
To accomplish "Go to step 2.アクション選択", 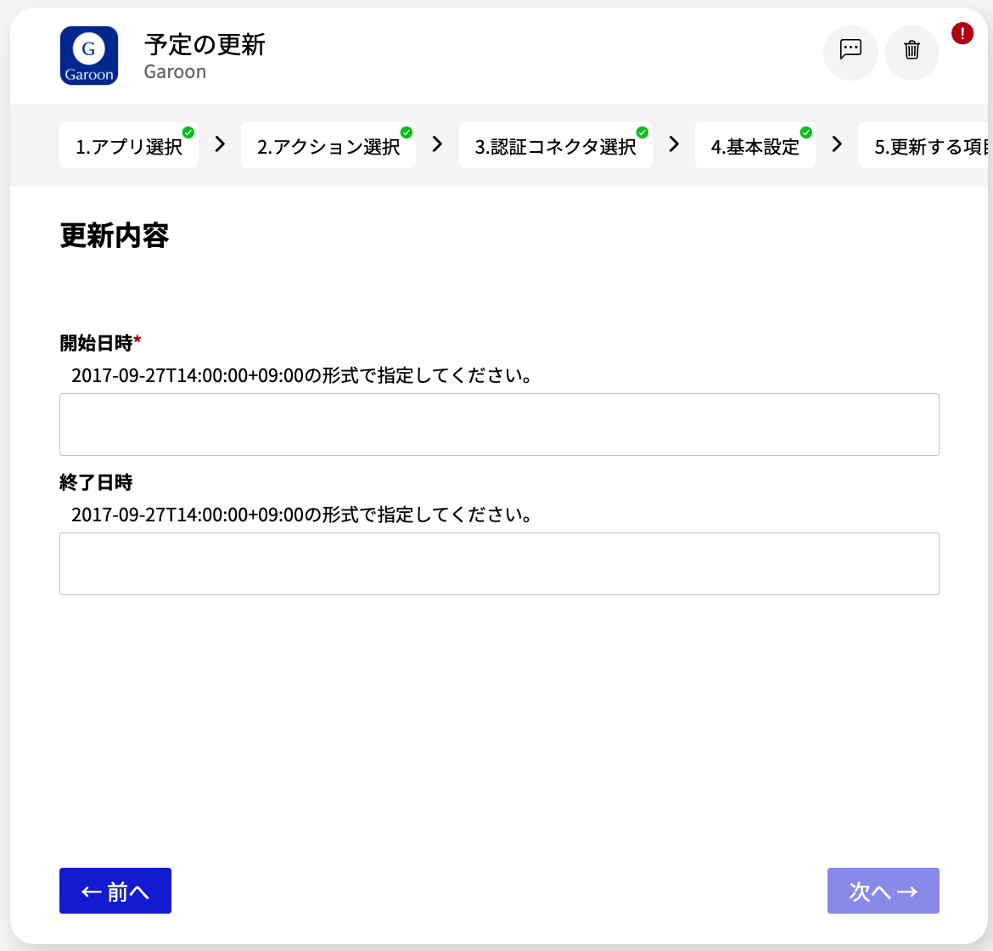I will (328, 145).
